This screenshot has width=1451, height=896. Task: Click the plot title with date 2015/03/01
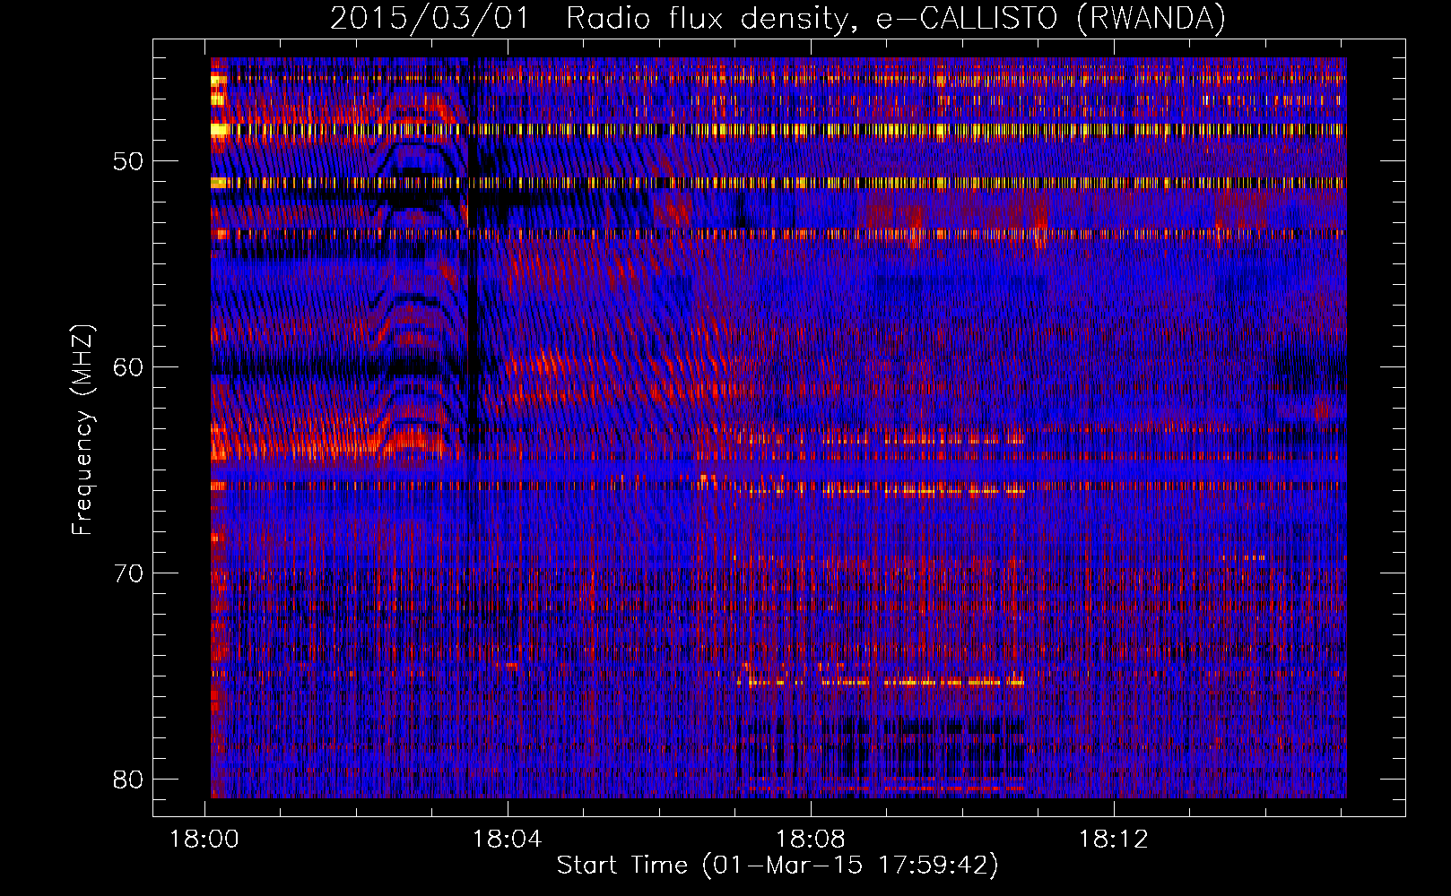pos(778,18)
